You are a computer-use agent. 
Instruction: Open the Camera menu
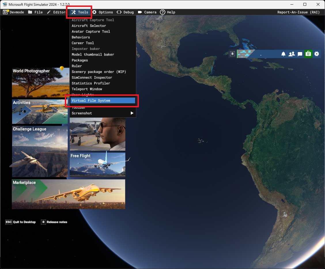[x=147, y=12]
